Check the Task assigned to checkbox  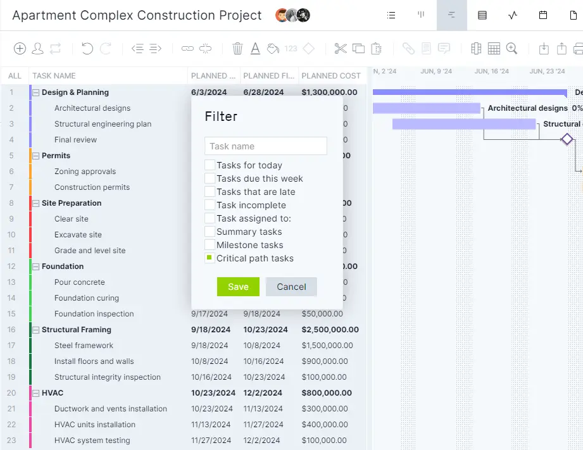point(210,218)
